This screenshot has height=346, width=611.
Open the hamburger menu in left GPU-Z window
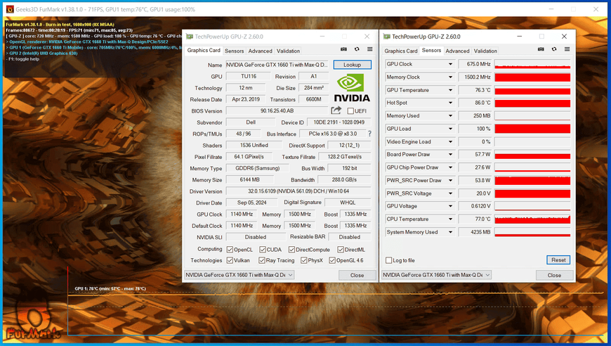pyautogui.click(x=370, y=49)
